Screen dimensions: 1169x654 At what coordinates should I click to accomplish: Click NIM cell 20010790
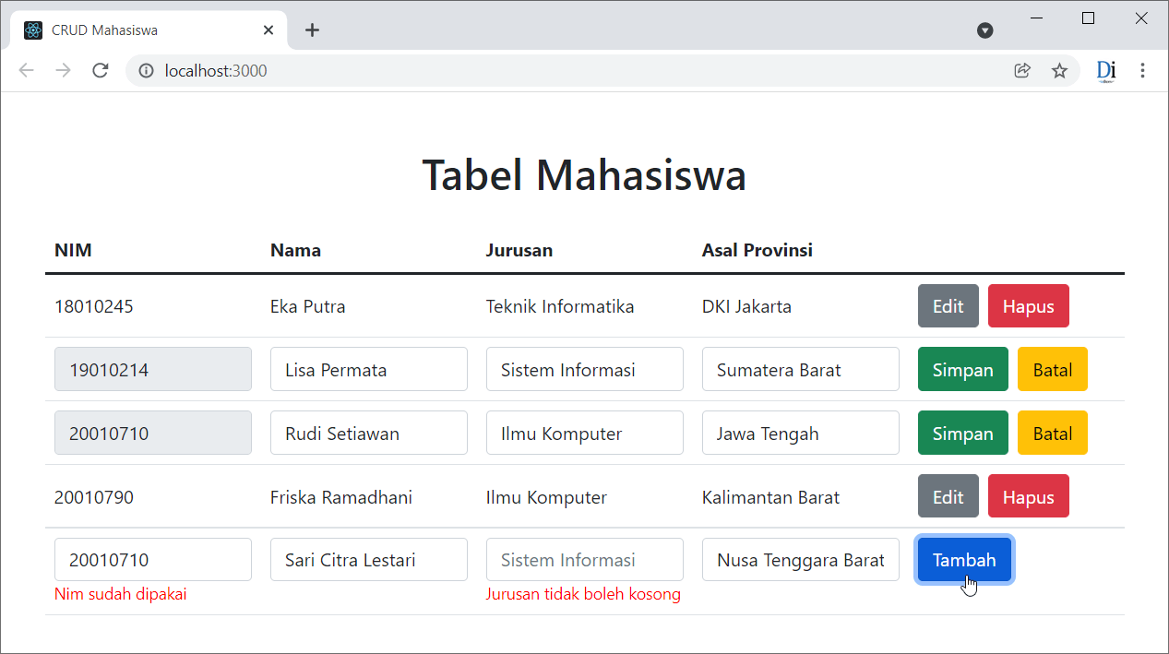coord(94,497)
